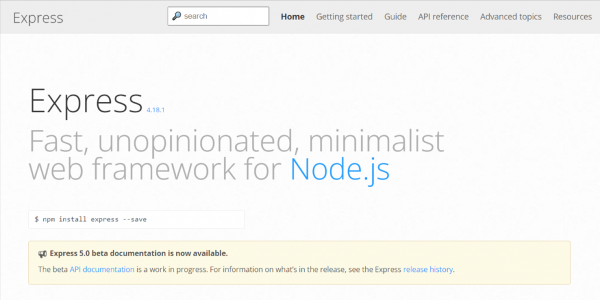Click the 'Fast, unopinionated, minimalist' tagline text
This screenshot has height=300, width=600.
tap(236, 141)
